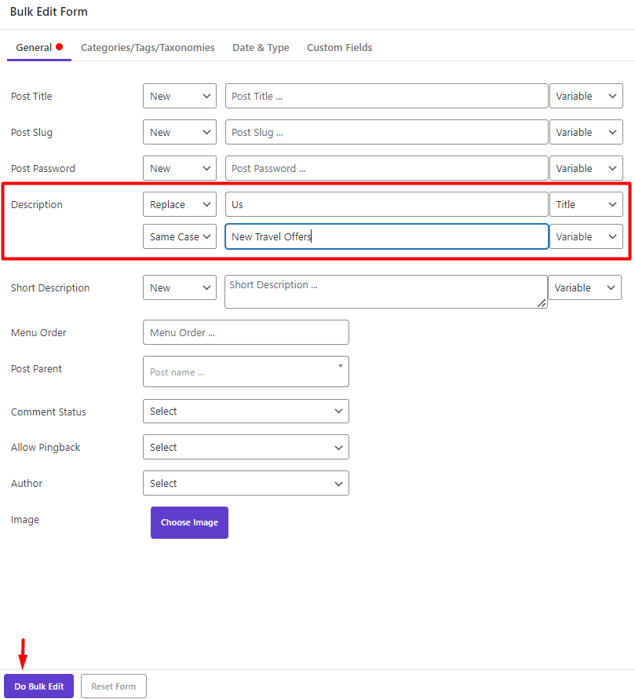The image size is (635, 699).
Task: Switch to the Date & Type tab
Action: (x=261, y=47)
